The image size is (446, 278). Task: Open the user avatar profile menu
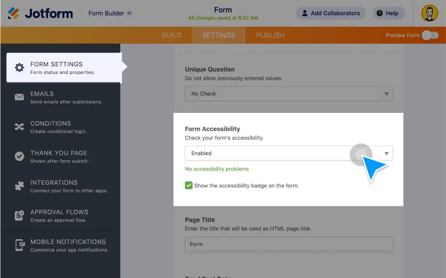pyautogui.click(x=430, y=13)
